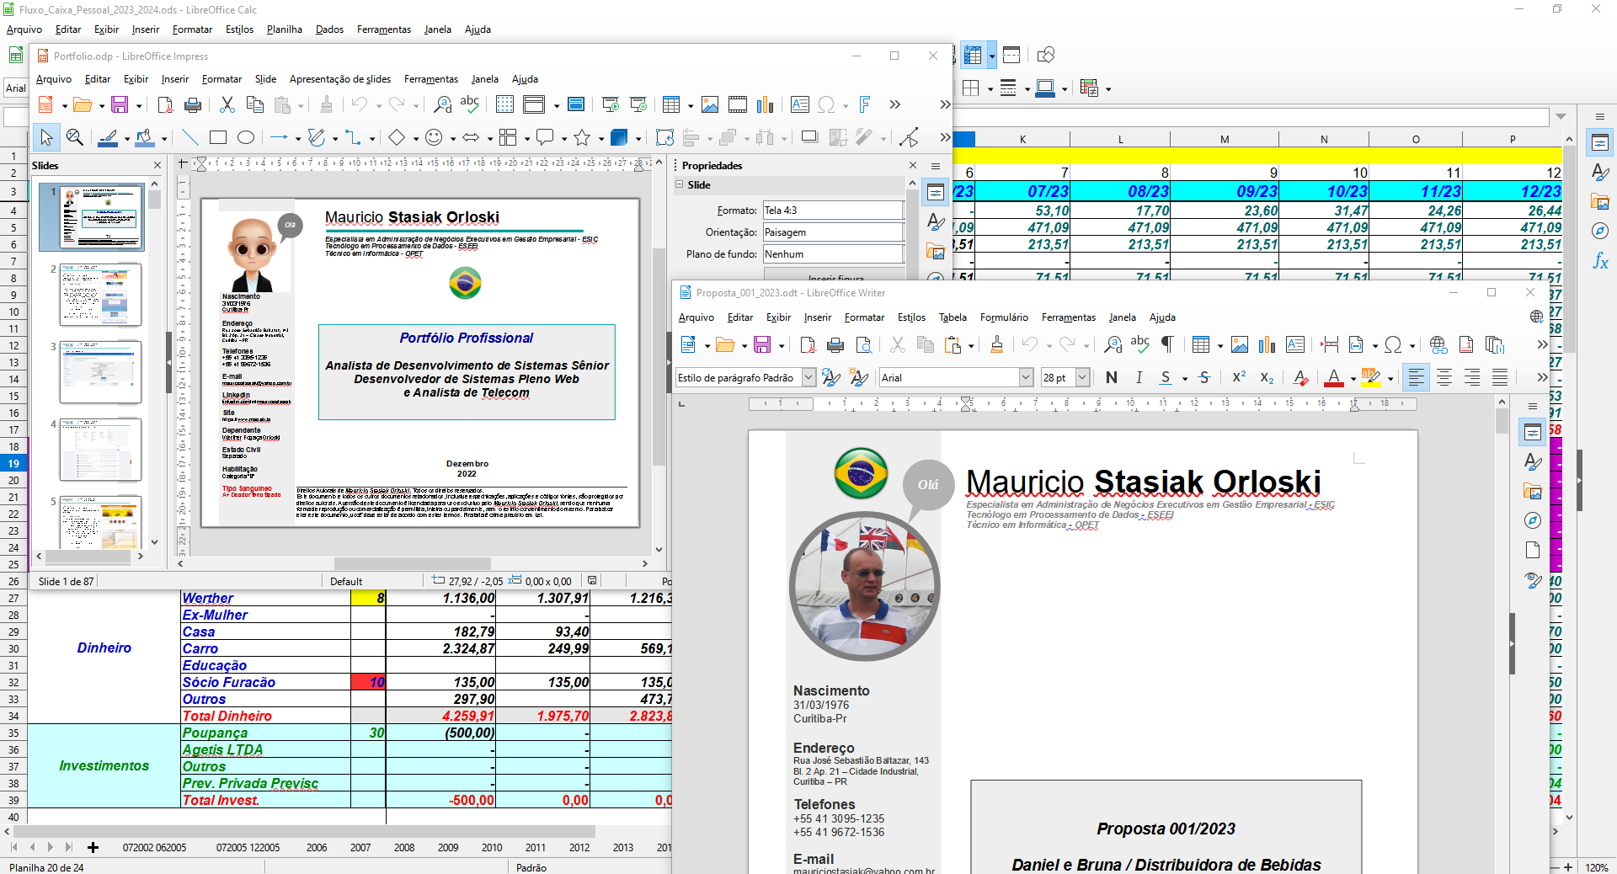The image size is (1617, 874).
Task: Open Formulário menu in Writer
Action: pos(1004,317)
